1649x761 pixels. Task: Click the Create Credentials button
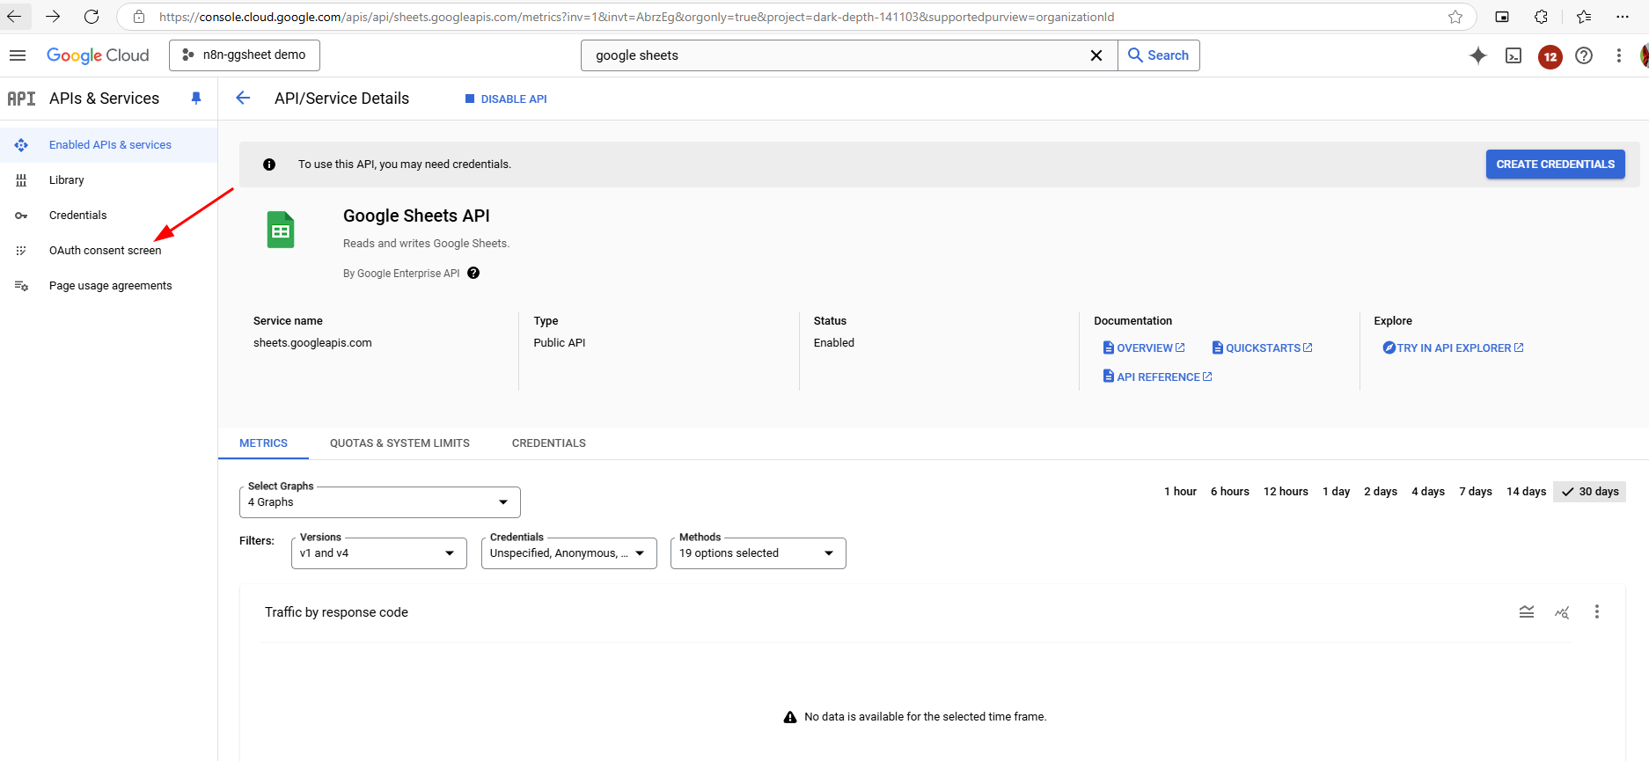point(1556,165)
